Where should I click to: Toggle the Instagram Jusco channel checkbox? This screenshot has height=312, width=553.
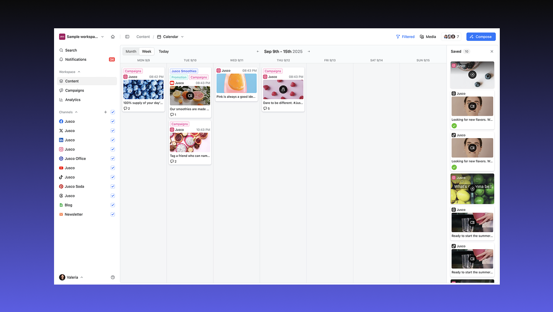coord(113,149)
